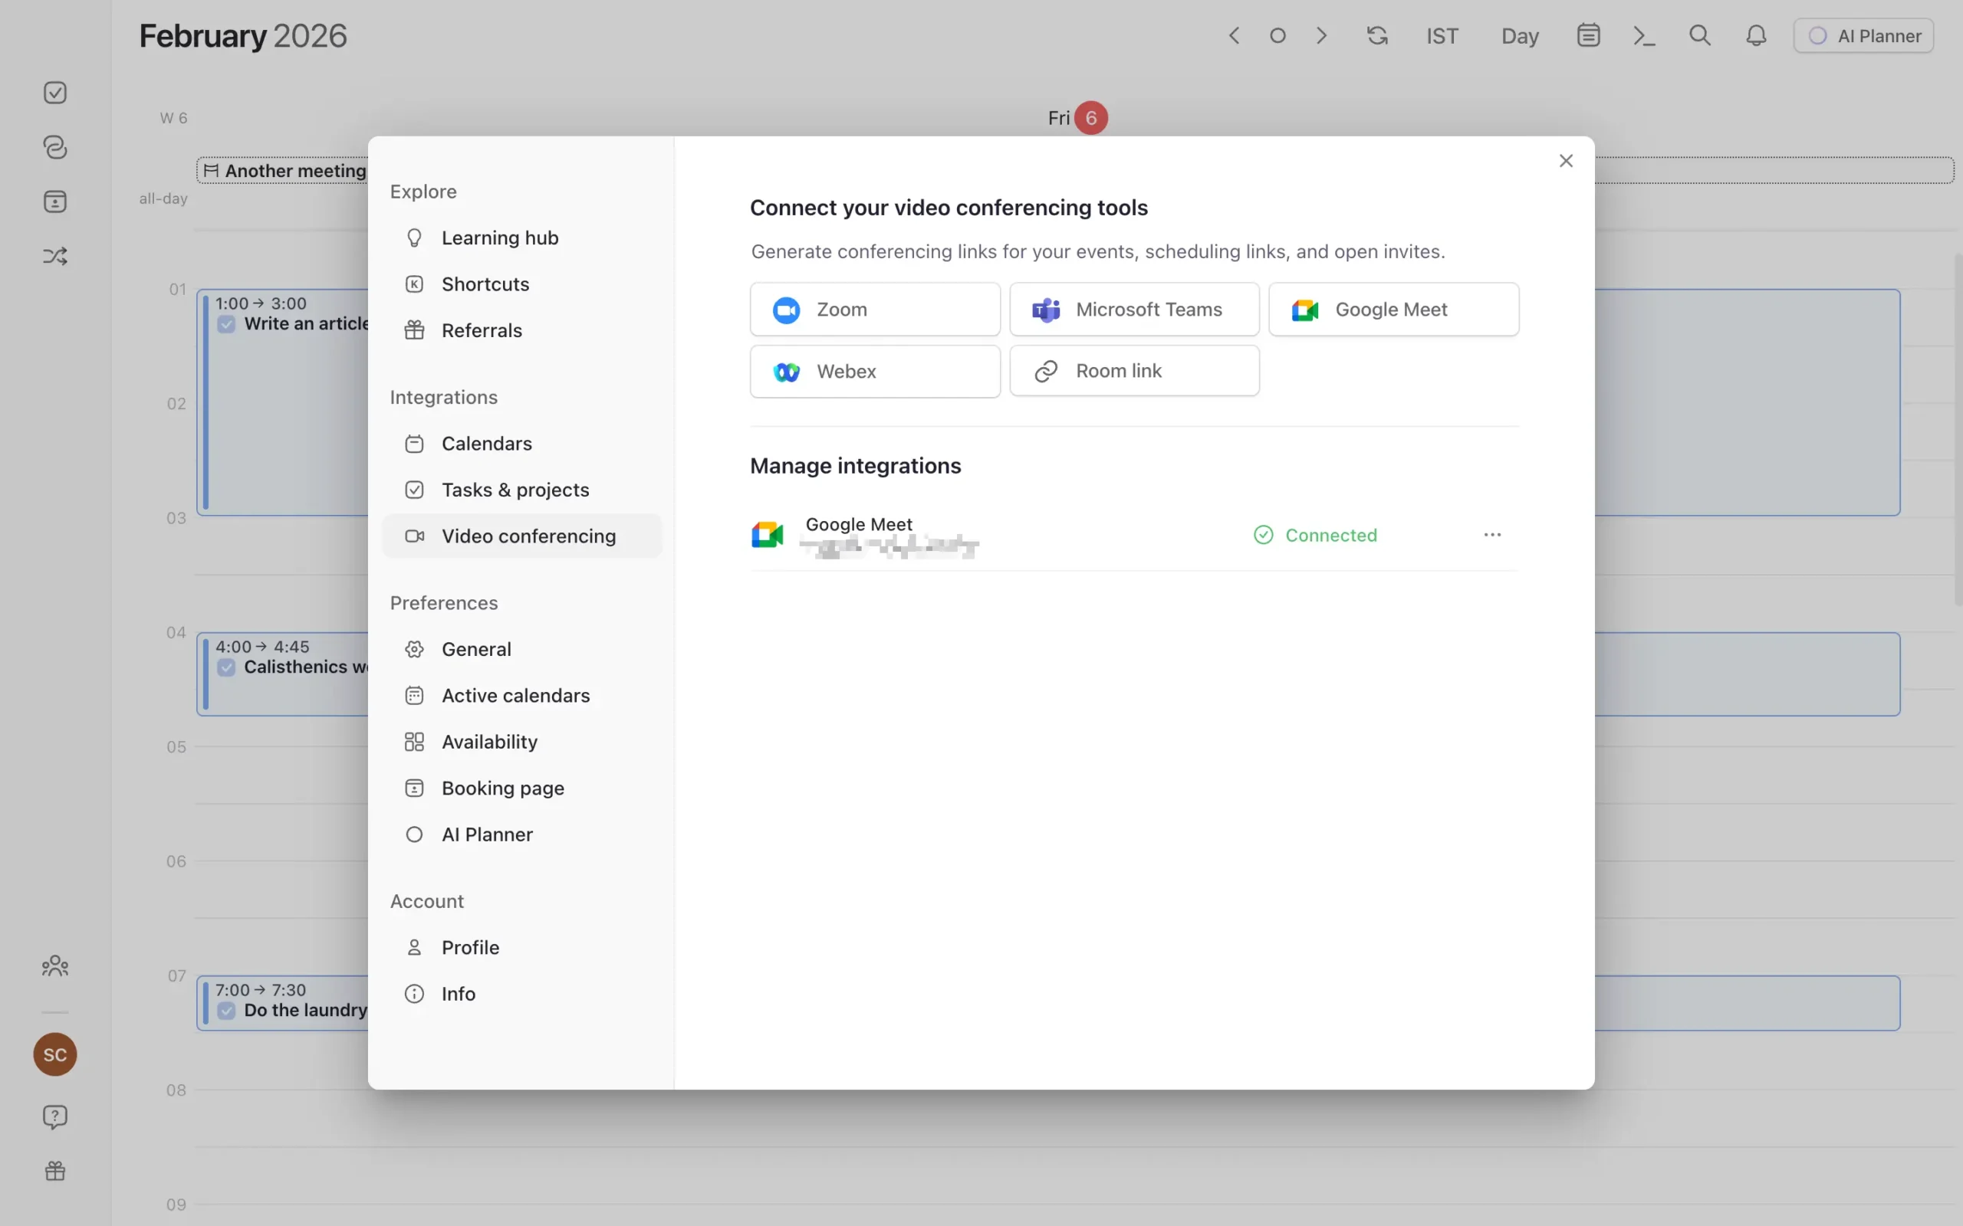Toggle the checkbox on Do the laundry
Viewport: 1963px width, 1226px height.
[x=225, y=1011]
